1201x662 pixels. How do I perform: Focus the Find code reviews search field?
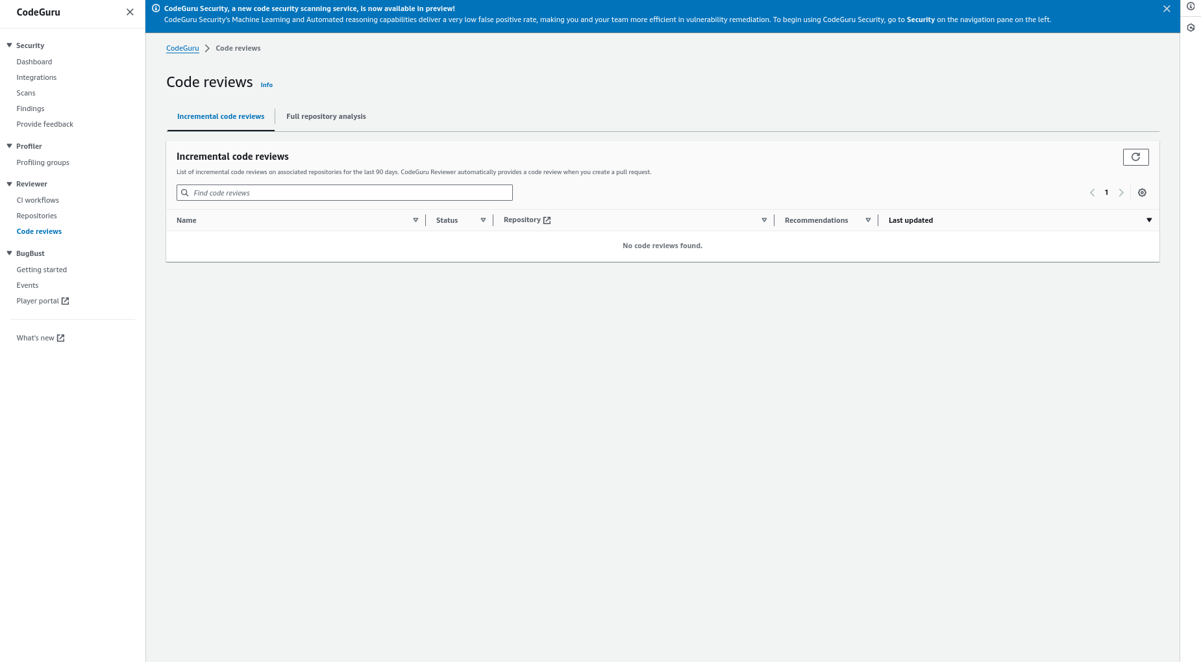345,193
